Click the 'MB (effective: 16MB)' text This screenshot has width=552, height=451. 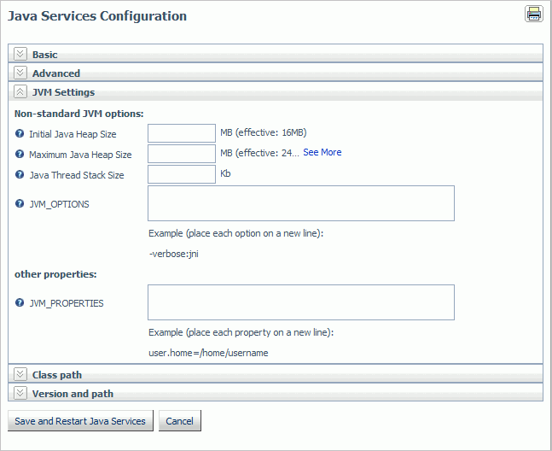pyautogui.click(x=264, y=132)
